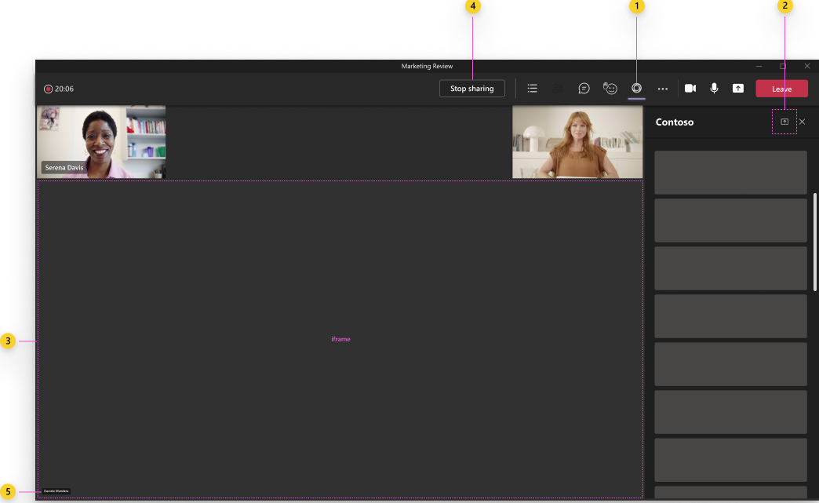Click the Marketing Review window title
Screen dimensions: 819x503
click(x=427, y=66)
